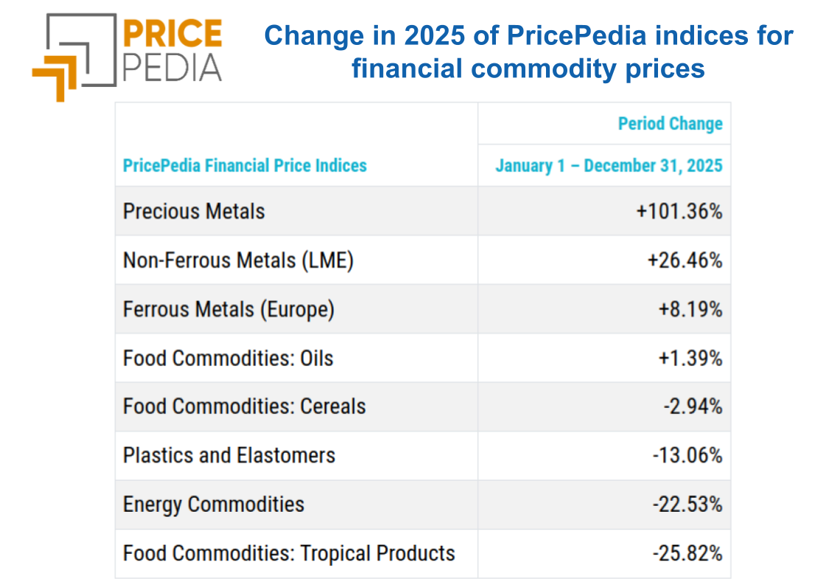Click the chart title heading
Screen dimensions: 826x584
click(x=528, y=52)
